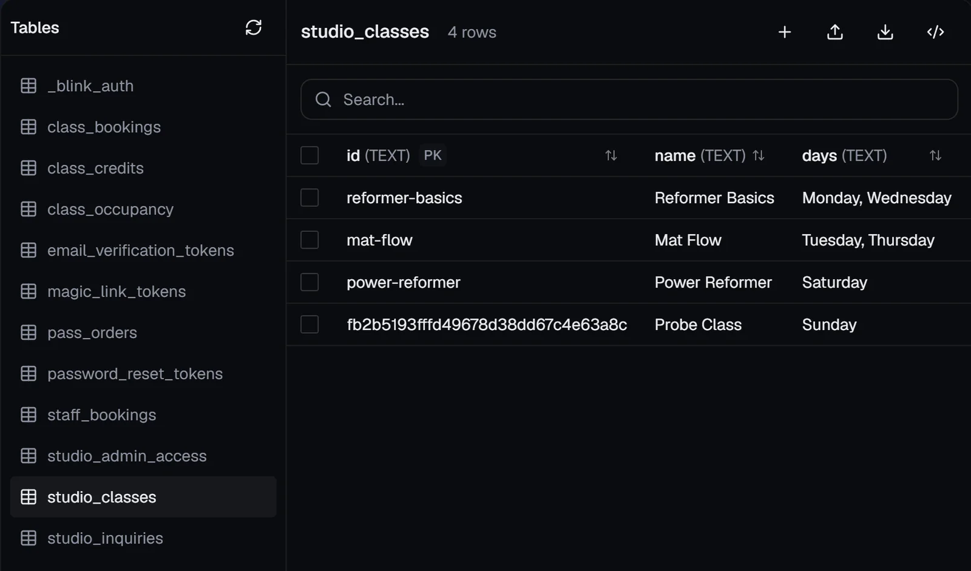Click the upload/export arrow icon

click(x=835, y=32)
